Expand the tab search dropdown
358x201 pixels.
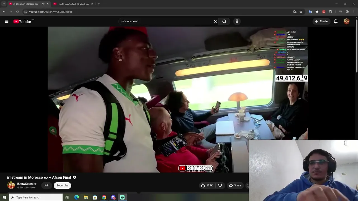(4, 4)
